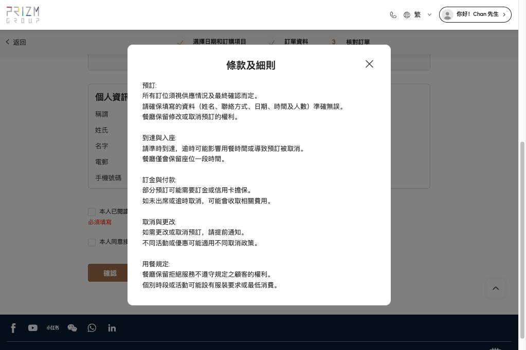The width and height of the screenshot is (526, 350).
Task: Click the page vertical scrollbar
Action: coord(522,240)
